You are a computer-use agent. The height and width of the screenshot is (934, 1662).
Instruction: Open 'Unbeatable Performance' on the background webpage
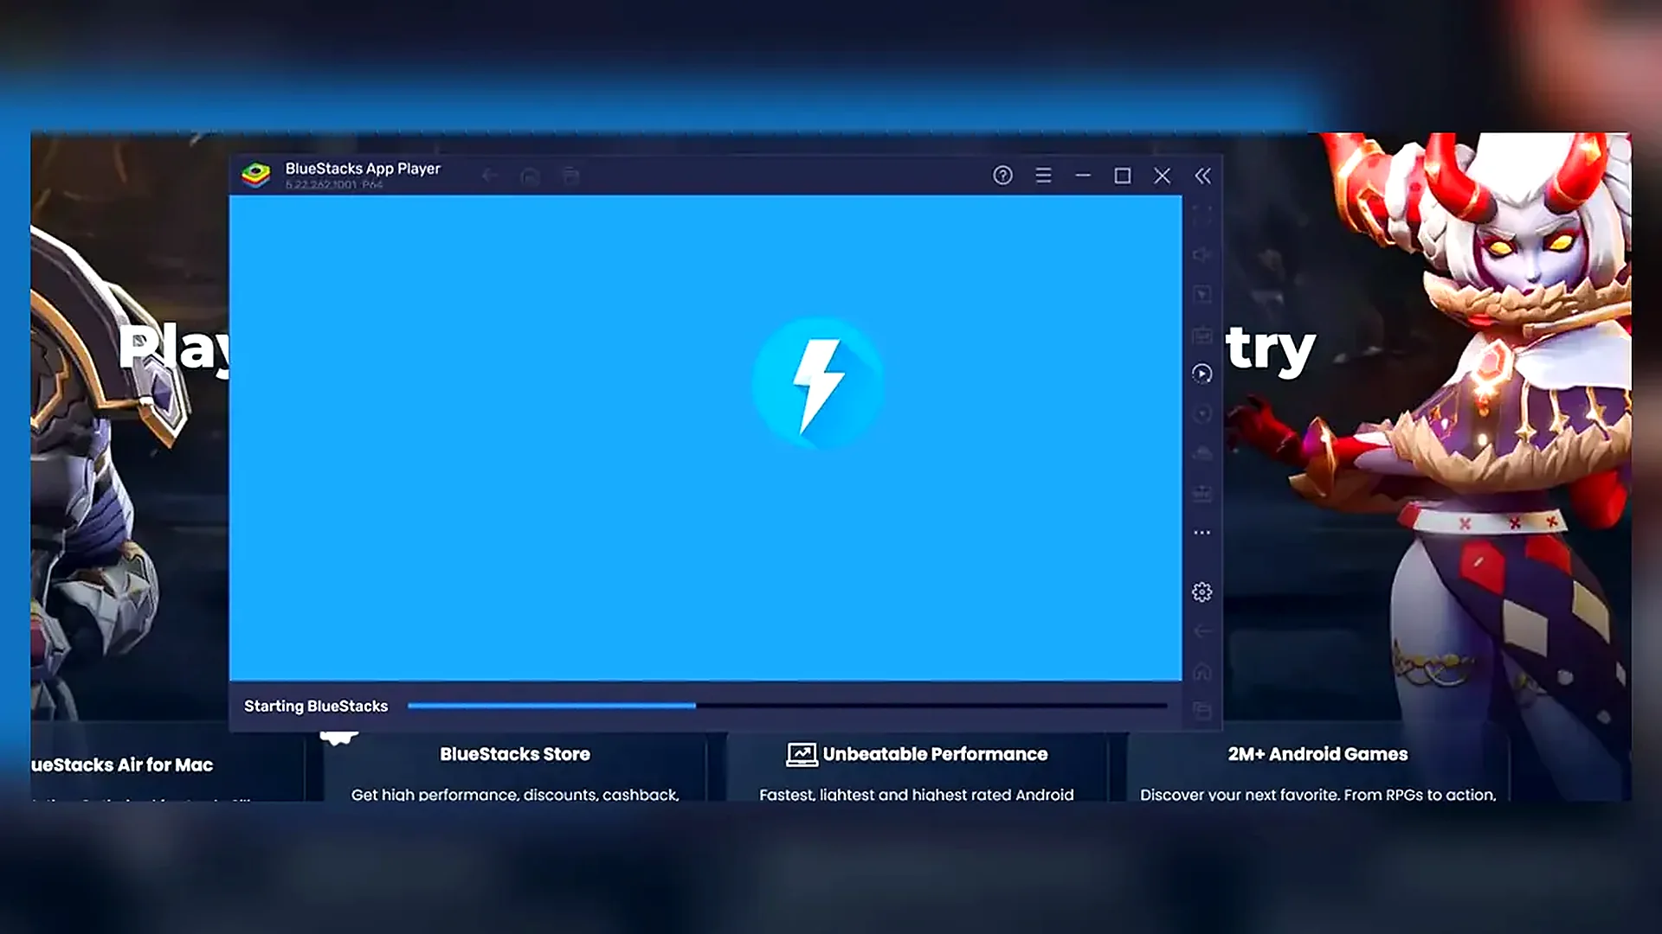click(x=935, y=754)
